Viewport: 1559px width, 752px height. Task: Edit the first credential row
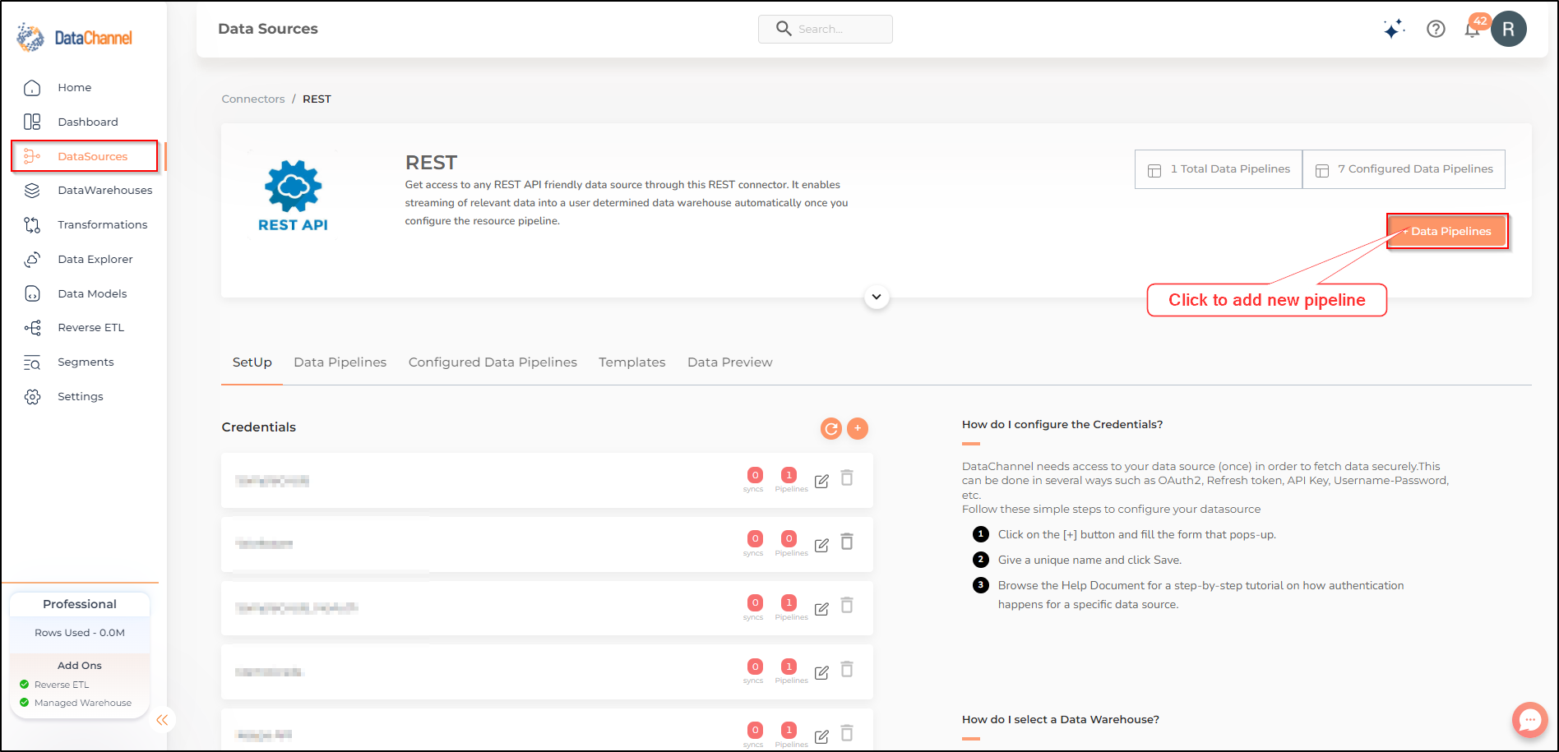click(821, 481)
